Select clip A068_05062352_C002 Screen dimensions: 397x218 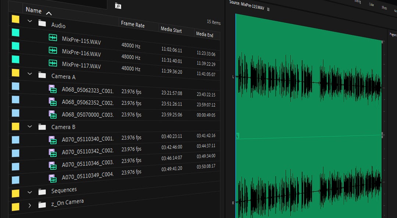(87, 102)
